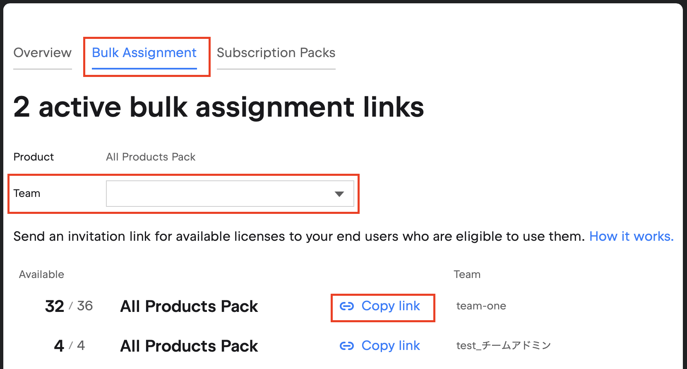
Task: Click the 4 / 4 available count
Action: pyautogui.click(x=69, y=346)
